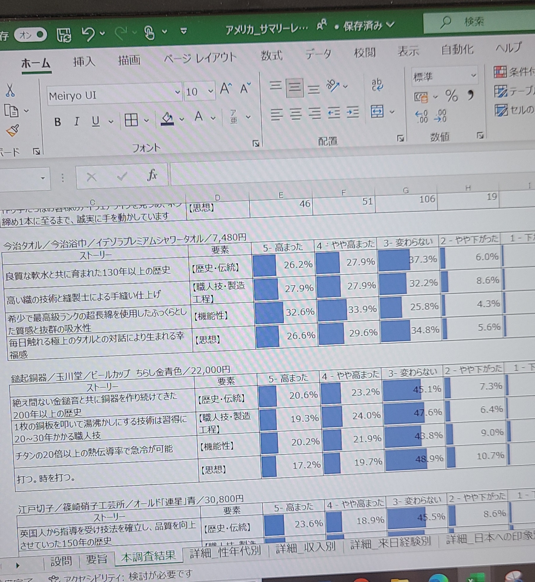Screen dimensions: 535x582
Task: Toggle Underline formatting
Action: point(96,121)
